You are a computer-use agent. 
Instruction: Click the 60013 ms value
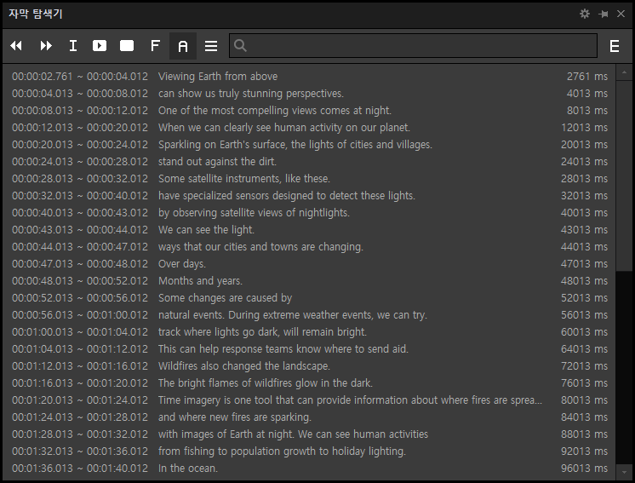(585, 332)
